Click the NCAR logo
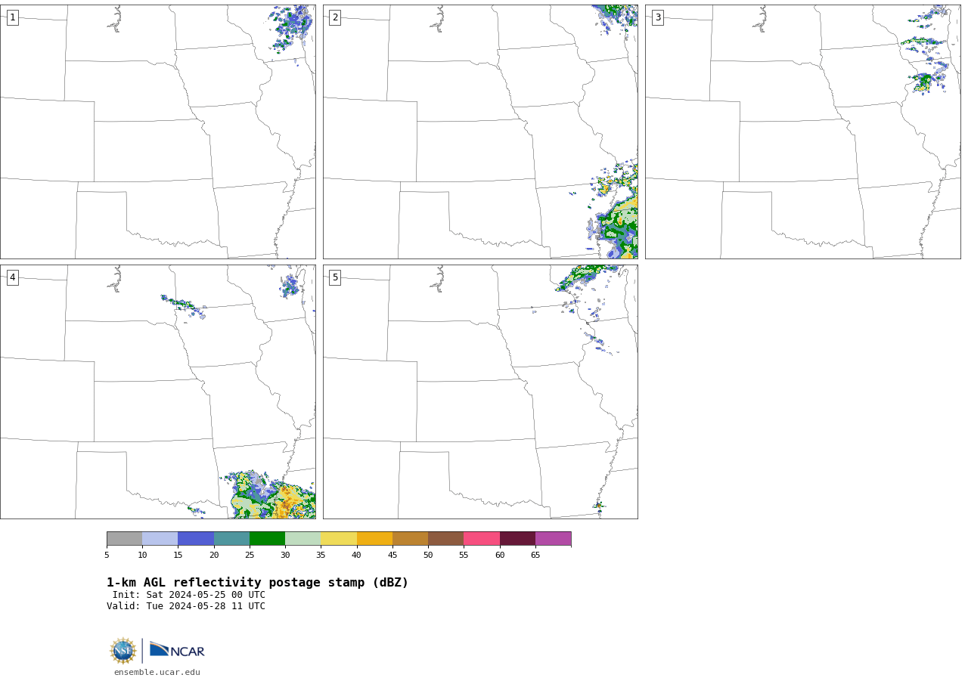This screenshot has width=968, height=681. 177,650
